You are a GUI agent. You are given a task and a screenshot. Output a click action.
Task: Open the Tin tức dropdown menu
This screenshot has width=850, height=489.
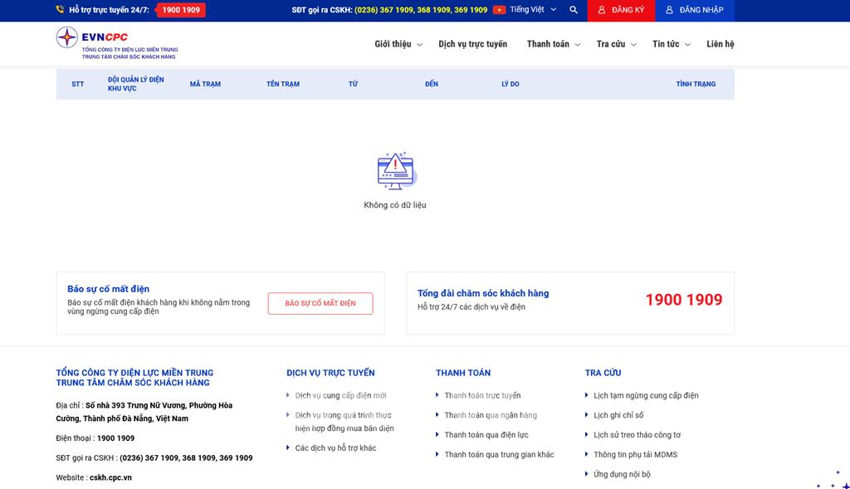(671, 44)
